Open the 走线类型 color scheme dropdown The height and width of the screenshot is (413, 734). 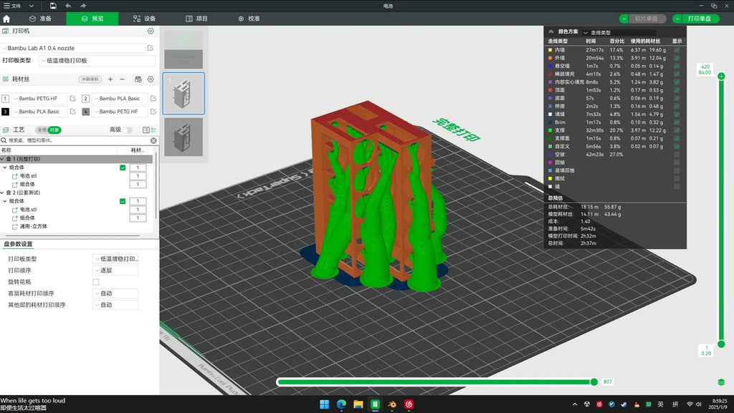(619, 32)
